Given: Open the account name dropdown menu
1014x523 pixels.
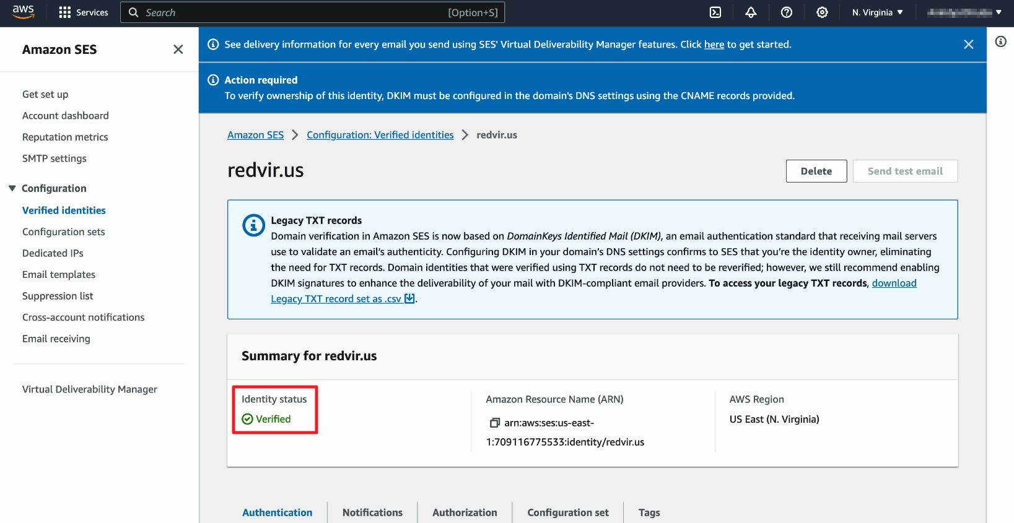Looking at the screenshot, I should pyautogui.click(x=964, y=12).
